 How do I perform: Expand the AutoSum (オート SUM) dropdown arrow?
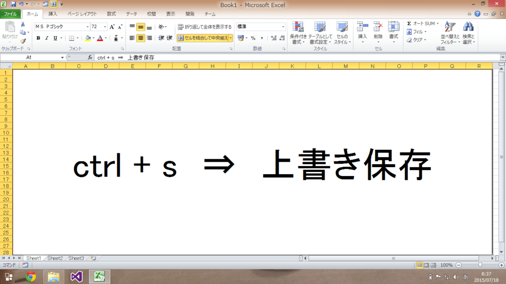point(438,24)
